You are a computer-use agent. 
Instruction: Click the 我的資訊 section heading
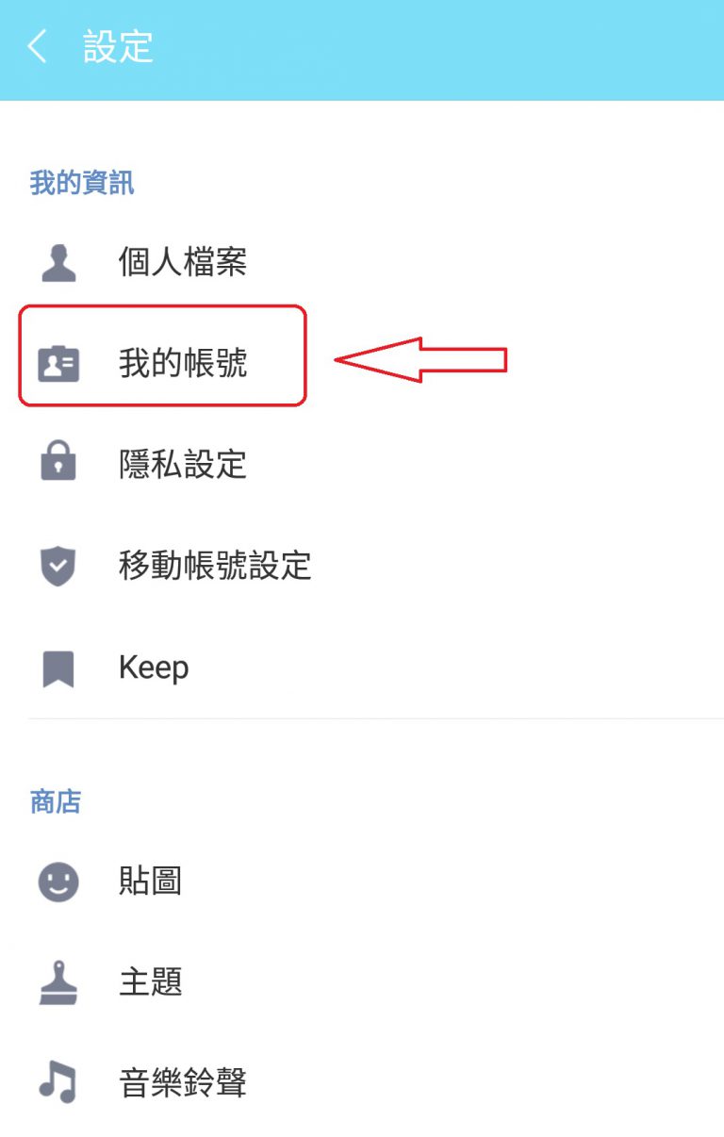click(82, 183)
